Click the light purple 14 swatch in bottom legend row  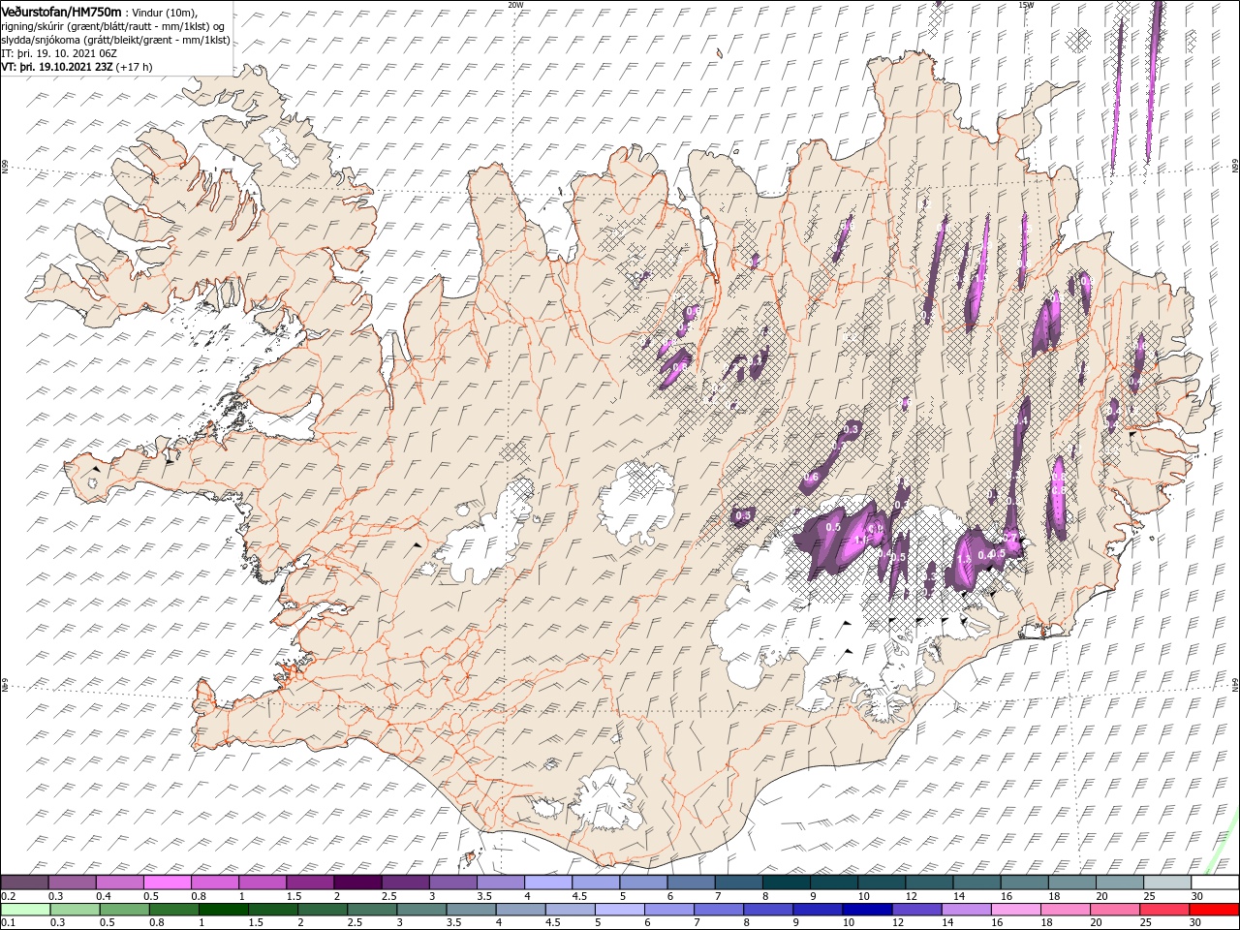click(x=967, y=909)
